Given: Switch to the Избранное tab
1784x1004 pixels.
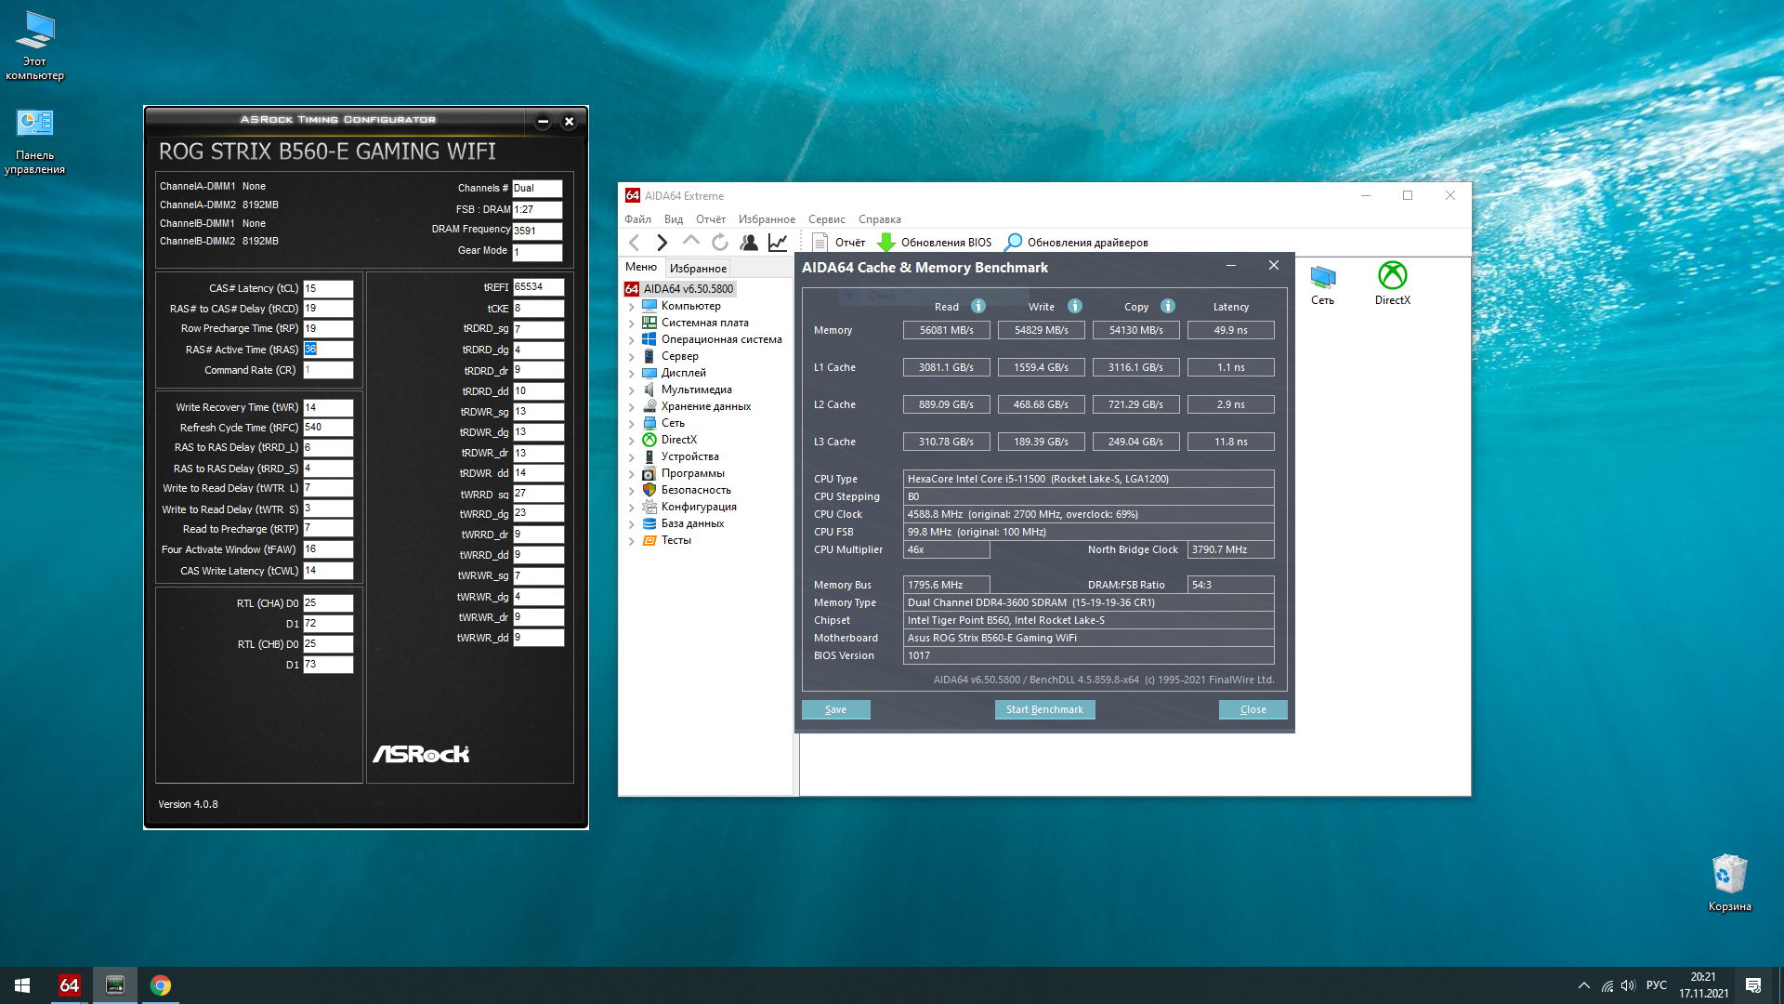Looking at the screenshot, I should [698, 268].
